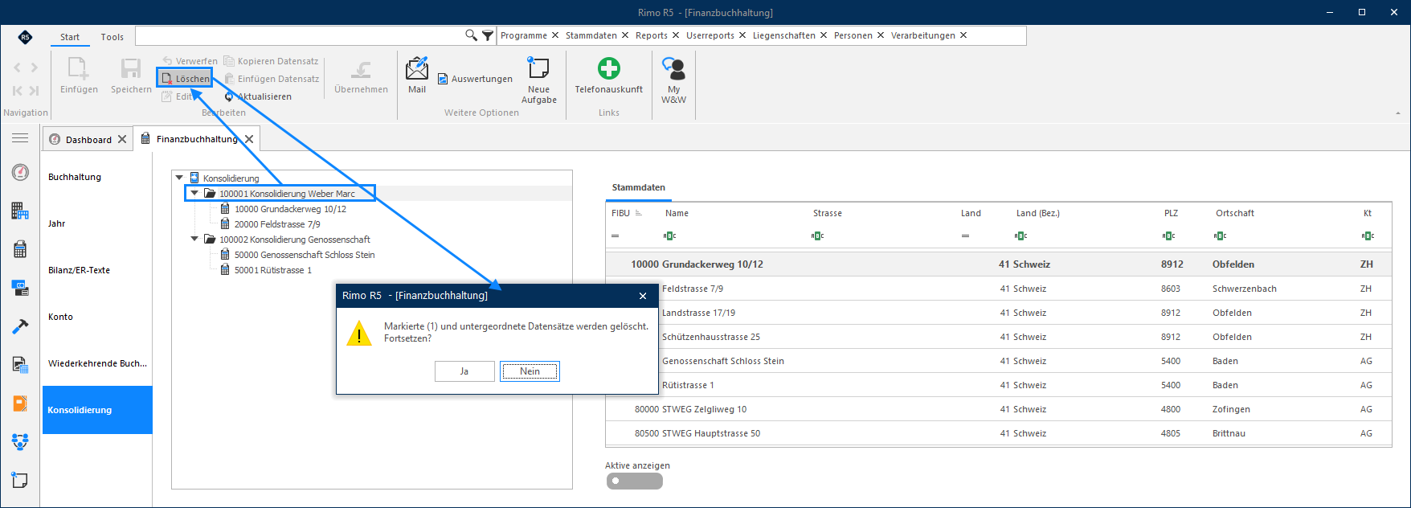This screenshot has width=1411, height=508.
Task: Select tree item 50001 Rütistrasse 1
Action: point(272,270)
